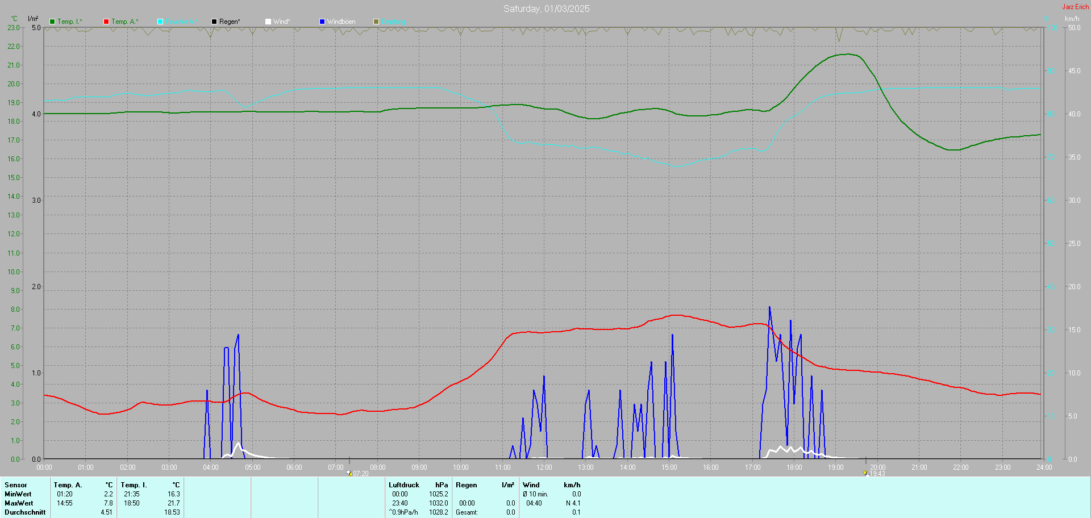
Task: Select the "Feuchte A.*" legend label
Action: coord(181,22)
